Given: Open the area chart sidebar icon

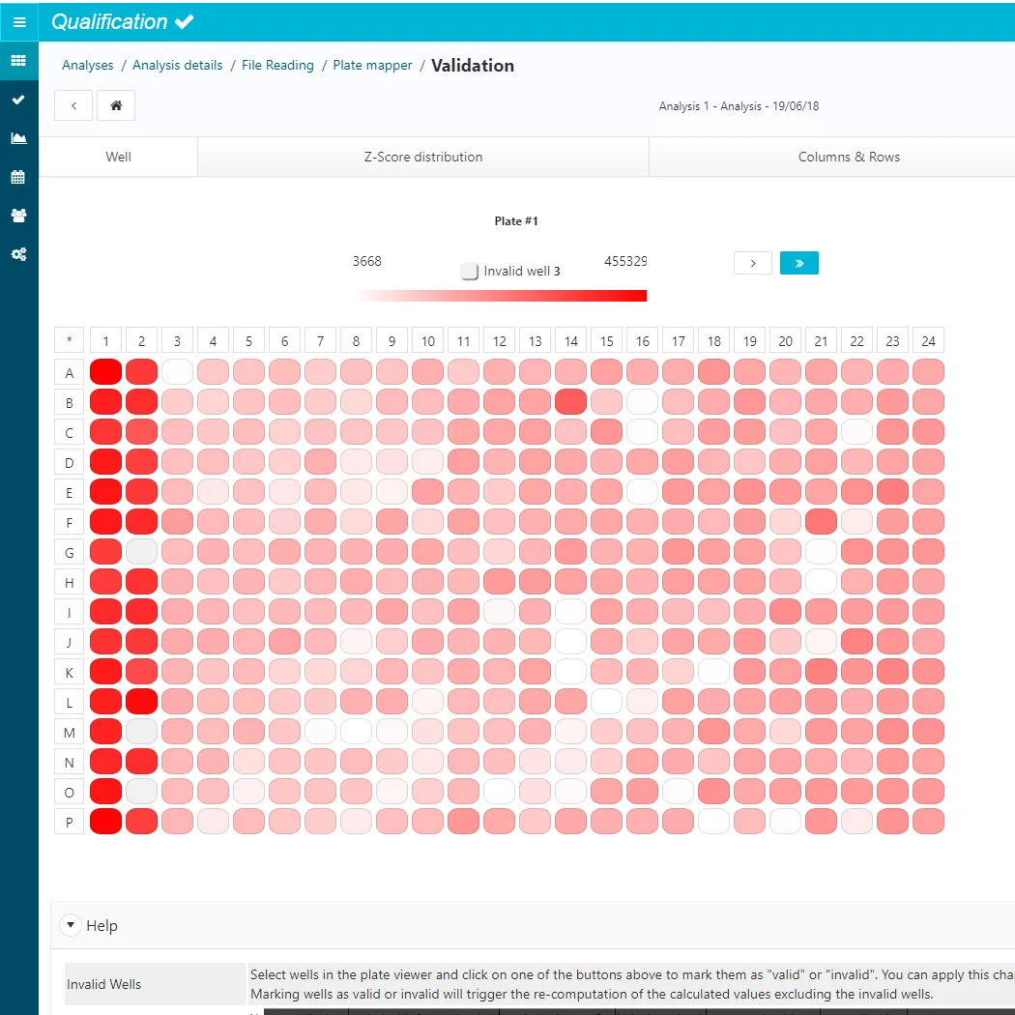Looking at the screenshot, I should pyautogui.click(x=18, y=138).
